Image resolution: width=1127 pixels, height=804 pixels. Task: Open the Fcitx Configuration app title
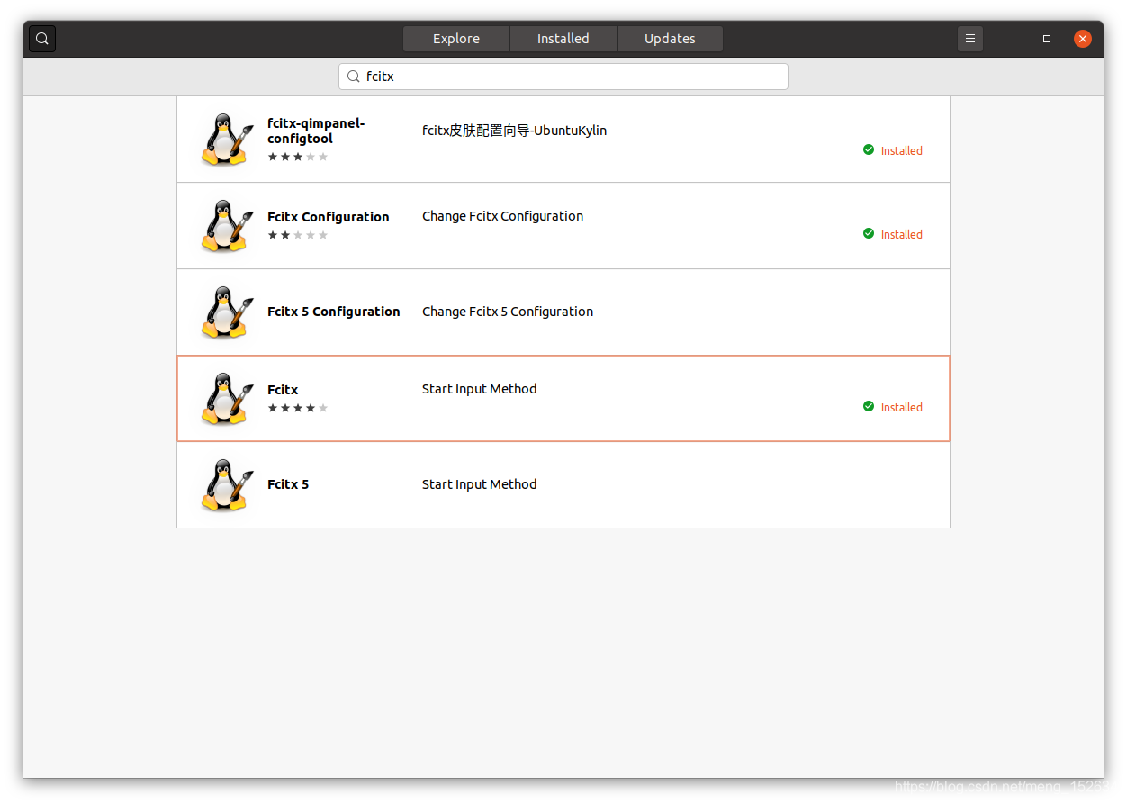[329, 217]
